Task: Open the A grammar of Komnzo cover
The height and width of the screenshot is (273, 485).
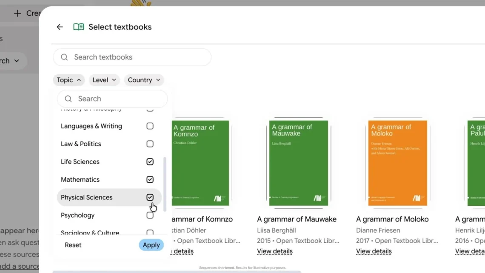Action: point(200,163)
